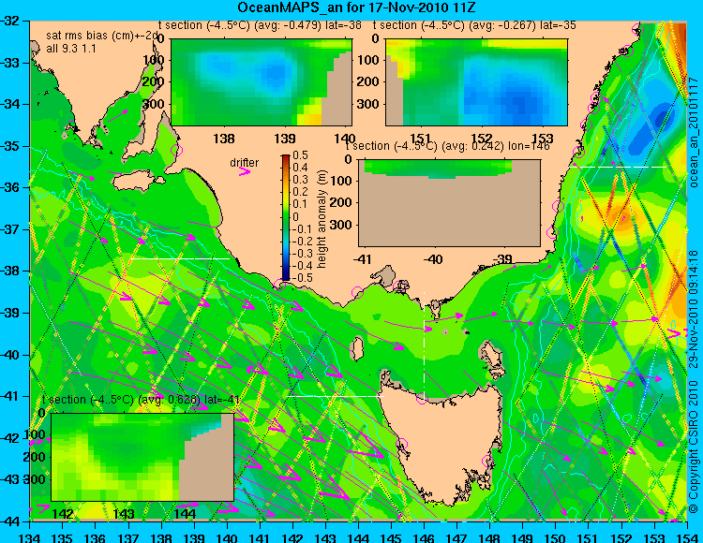The height and width of the screenshot is (543, 703).
Task: Click the '29-Nov-2010 09:14:18' timestamp
Action: [x=694, y=309]
